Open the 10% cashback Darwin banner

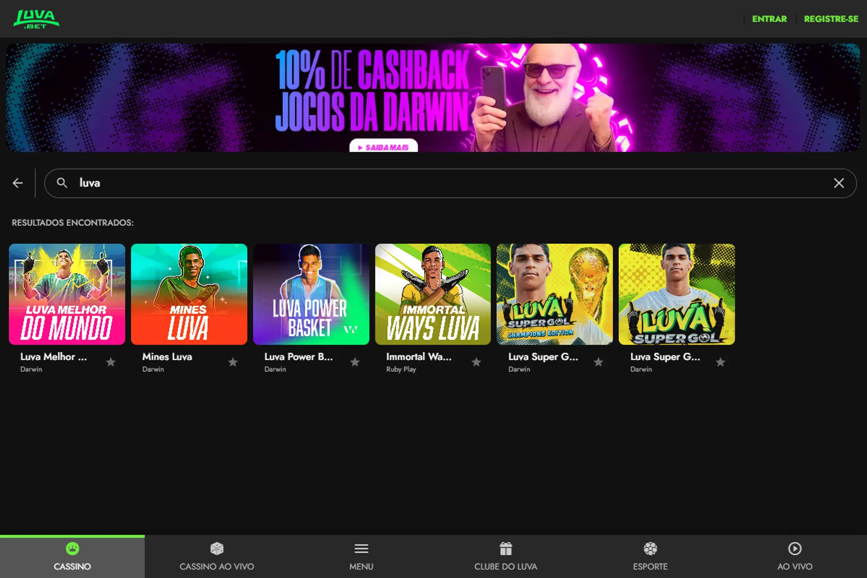(x=433, y=98)
